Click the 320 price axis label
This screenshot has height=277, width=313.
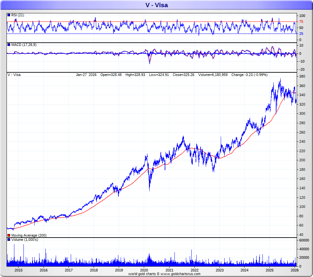(x=302, y=104)
